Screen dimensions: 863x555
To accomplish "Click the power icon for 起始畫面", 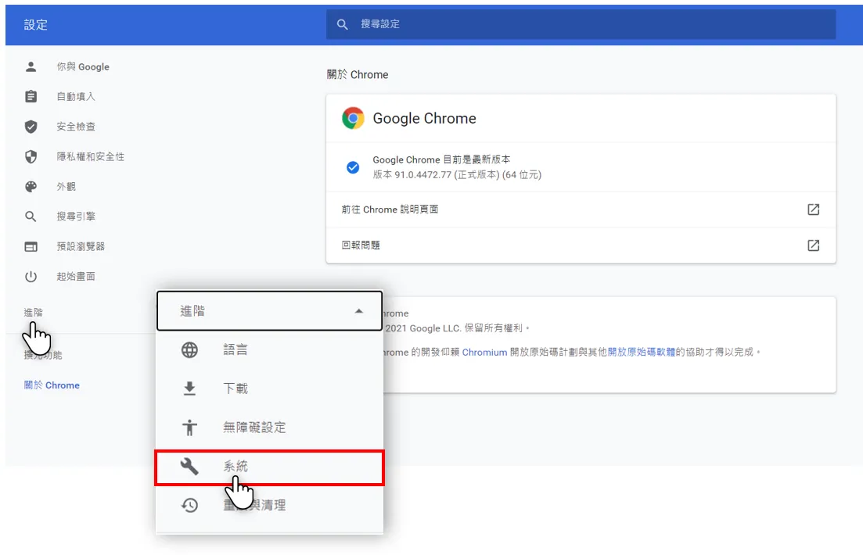I will (x=31, y=276).
